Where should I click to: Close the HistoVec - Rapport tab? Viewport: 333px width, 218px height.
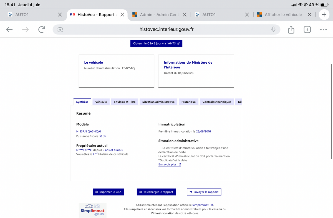[x=122, y=15]
